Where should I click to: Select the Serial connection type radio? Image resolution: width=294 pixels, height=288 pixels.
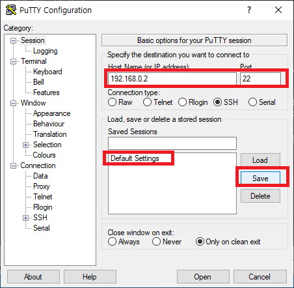point(252,102)
